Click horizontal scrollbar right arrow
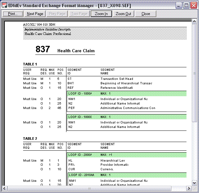 pos(189,189)
